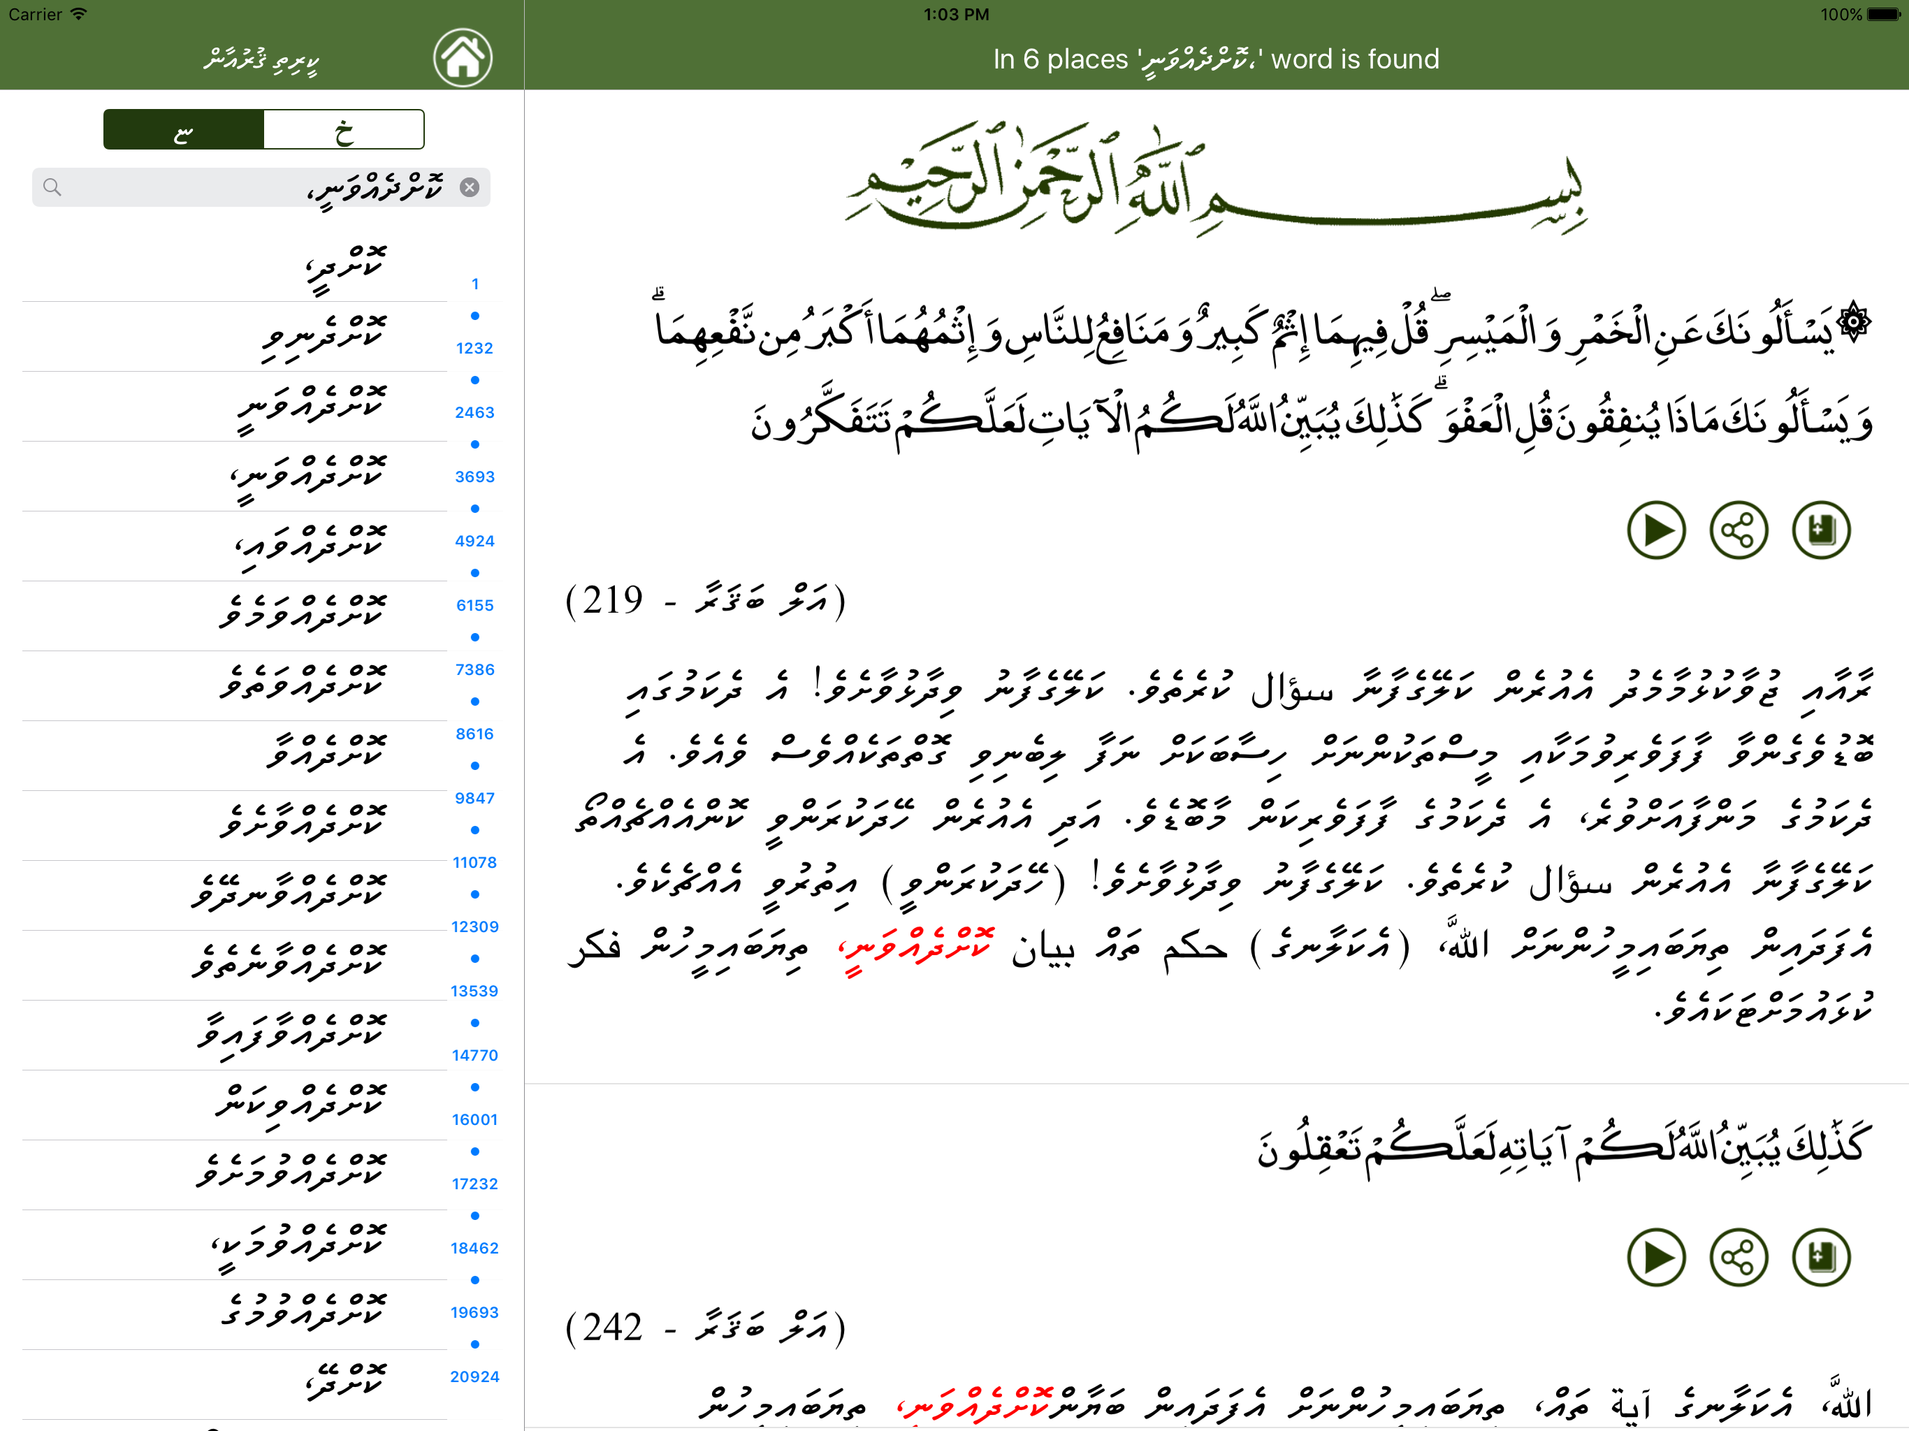Play audio for verse 242
This screenshot has width=1909, height=1431.
tap(1656, 1258)
